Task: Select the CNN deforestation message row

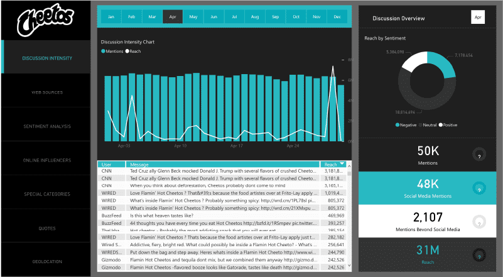Action: click(x=222, y=185)
